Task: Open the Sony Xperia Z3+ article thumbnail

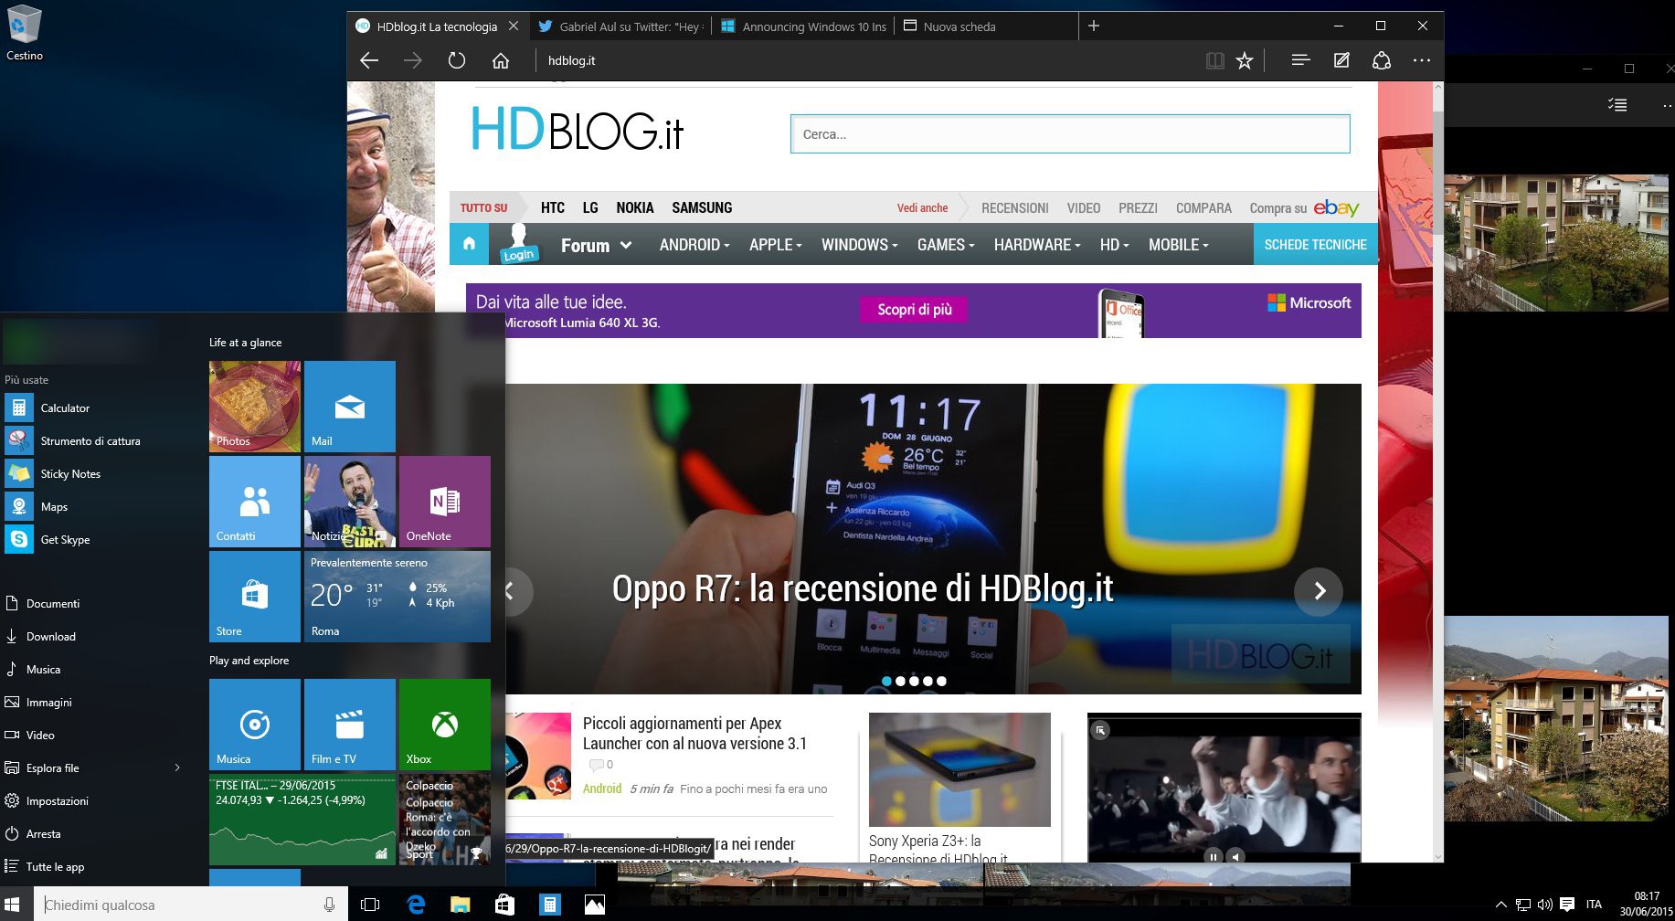Action: pyautogui.click(x=959, y=769)
